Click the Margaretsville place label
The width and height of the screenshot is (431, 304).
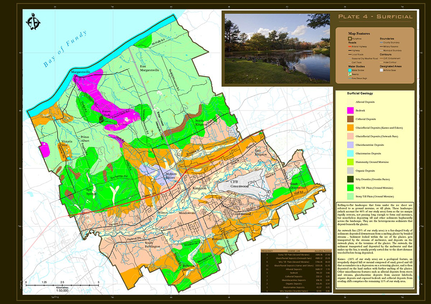coord(81,72)
